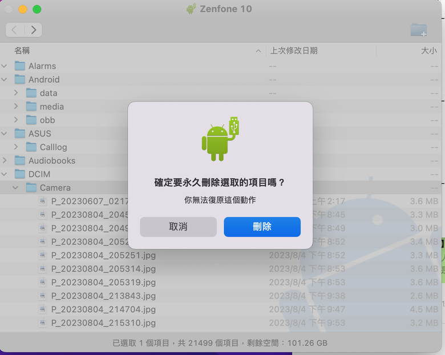Image resolution: width=445 pixels, height=355 pixels.
Task: Expand the obb folder chevron
Action: 16,120
